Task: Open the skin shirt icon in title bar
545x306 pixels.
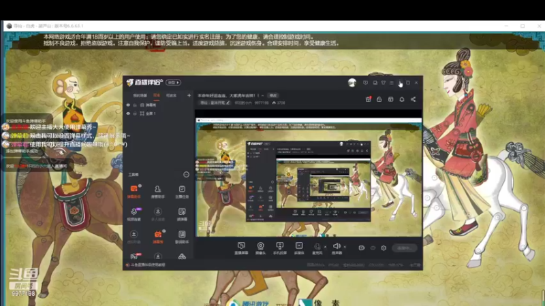Action: click(384, 82)
